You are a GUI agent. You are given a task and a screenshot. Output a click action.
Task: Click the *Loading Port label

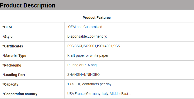click(14, 75)
